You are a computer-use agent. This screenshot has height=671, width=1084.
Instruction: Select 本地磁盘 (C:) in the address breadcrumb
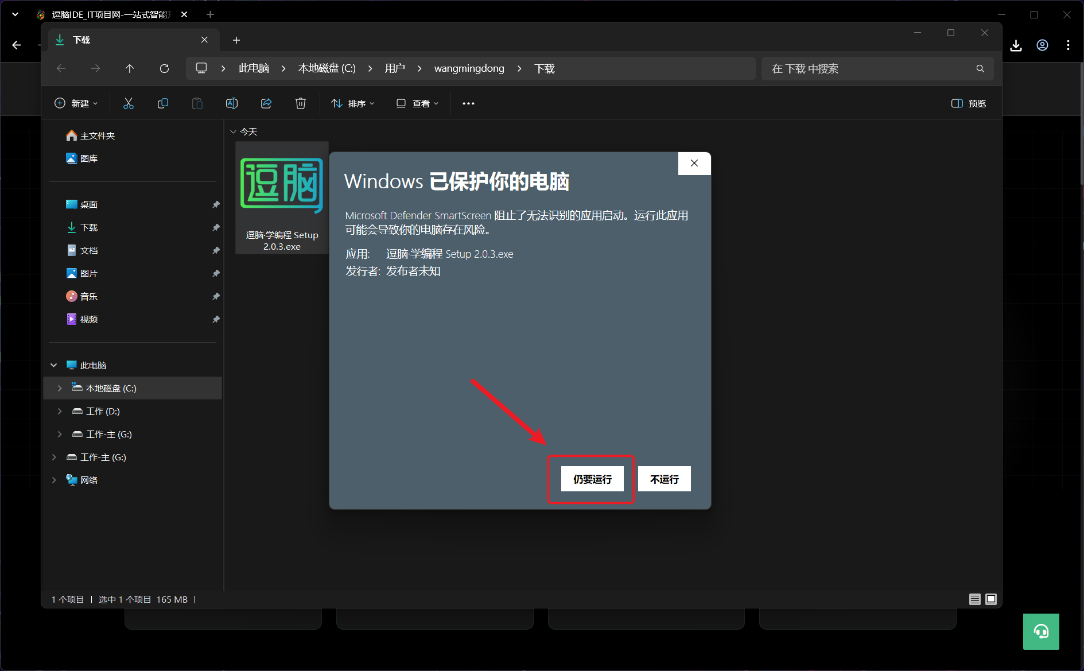[x=327, y=68]
